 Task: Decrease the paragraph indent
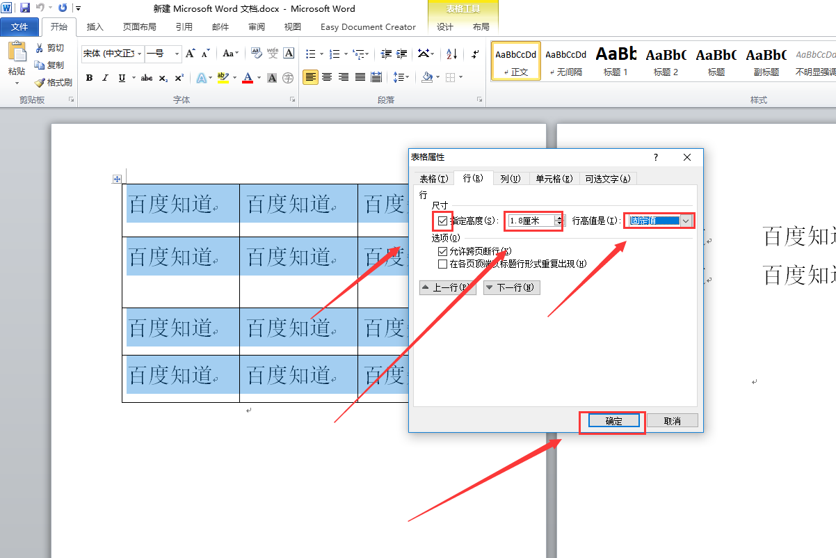pyautogui.click(x=385, y=54)
